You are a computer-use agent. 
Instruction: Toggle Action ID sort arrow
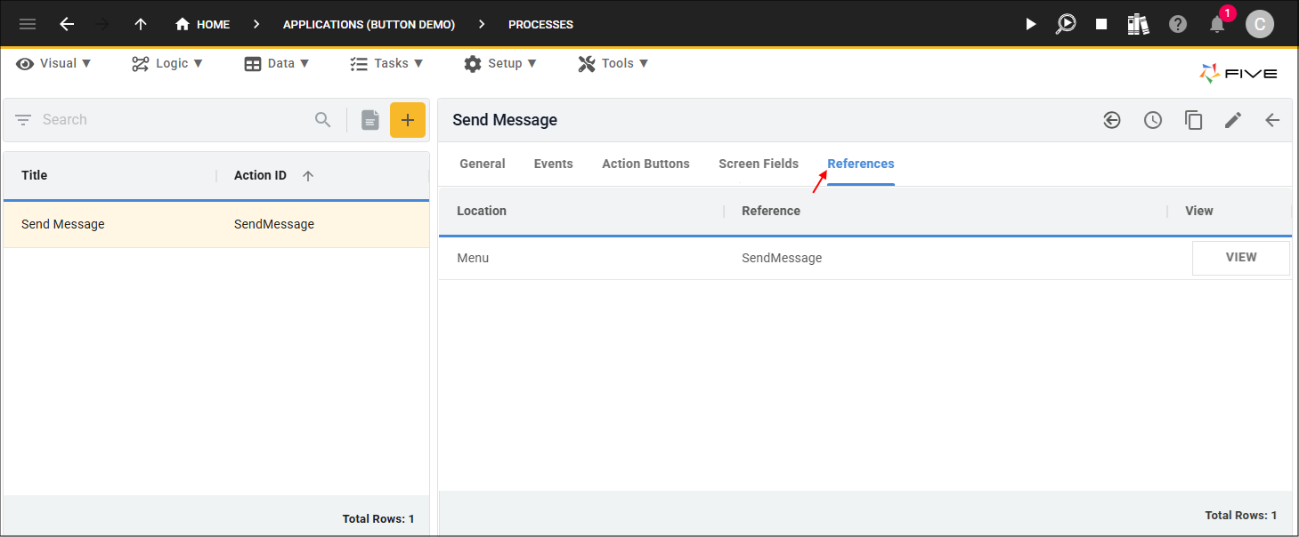click(308, 176)
